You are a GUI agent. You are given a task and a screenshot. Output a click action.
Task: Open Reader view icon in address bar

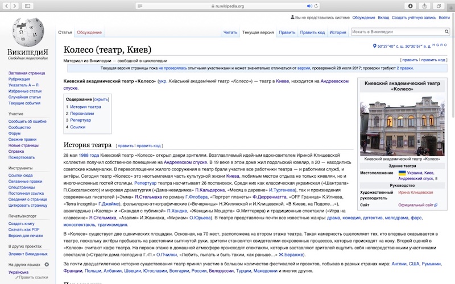pos(140,6)
